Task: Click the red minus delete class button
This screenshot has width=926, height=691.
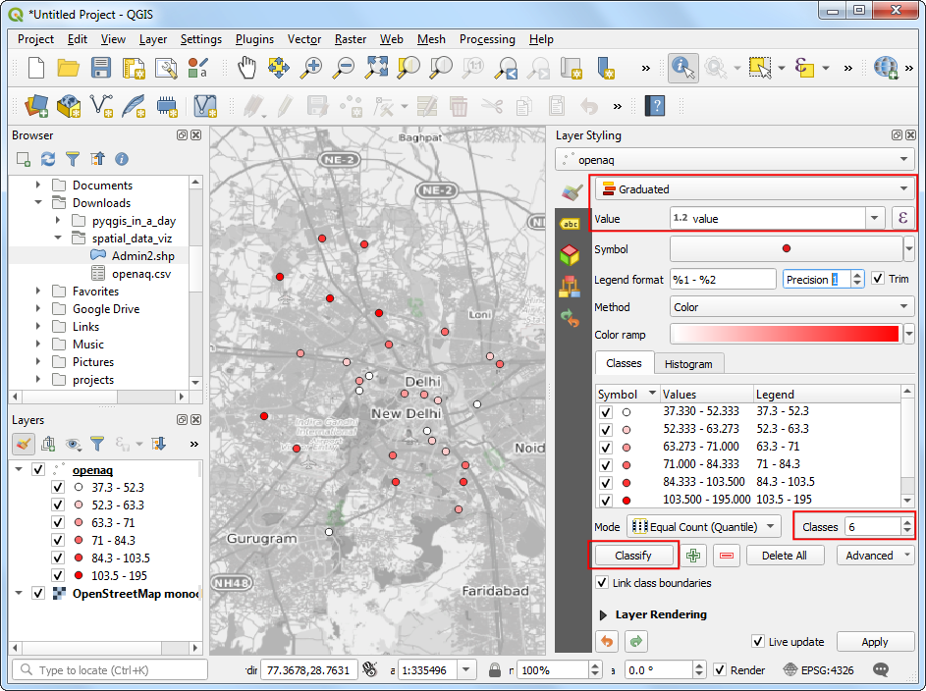Action: click(x=726, y=556)
